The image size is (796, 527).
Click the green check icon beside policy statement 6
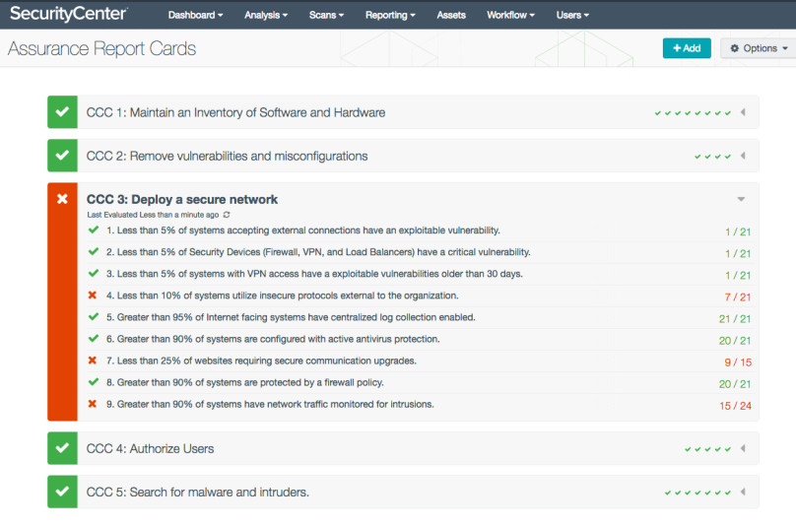tap(93, 339)
